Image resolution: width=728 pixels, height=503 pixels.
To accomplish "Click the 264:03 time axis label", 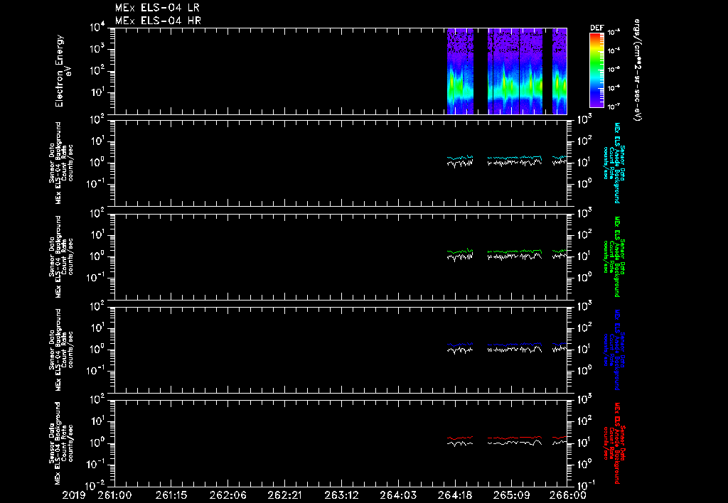I will click(x=397, y=496).
